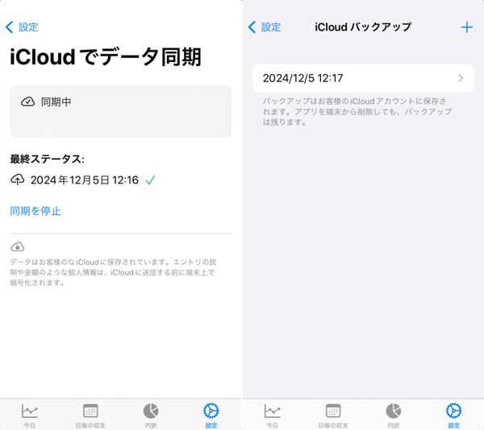Open 設定 tab on right backup screen

pyautogui.click(x=453, y=416)
